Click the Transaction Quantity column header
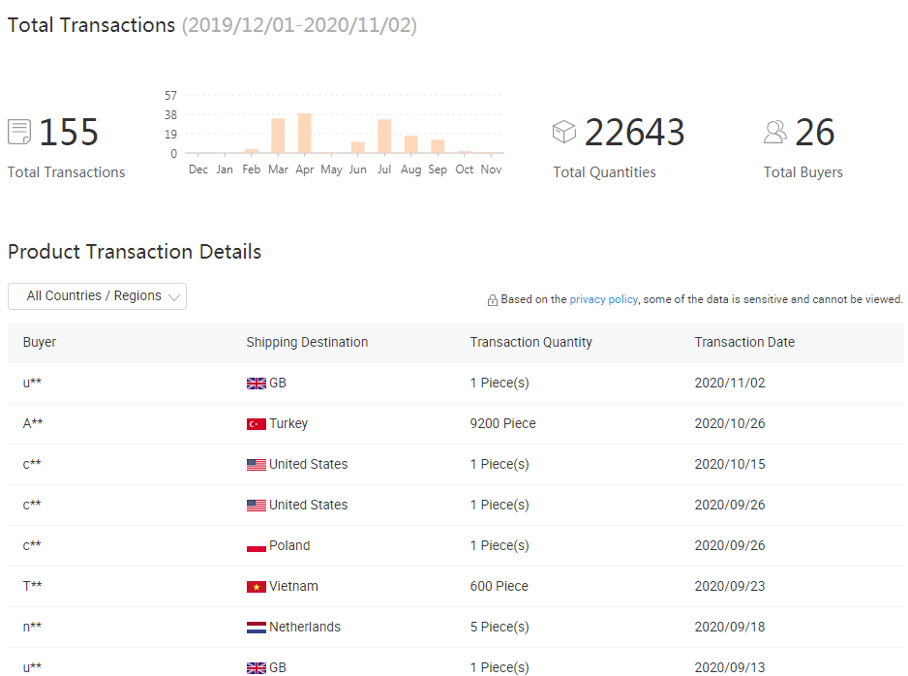Viewport: 908px width, 676px height. point(530,342)
